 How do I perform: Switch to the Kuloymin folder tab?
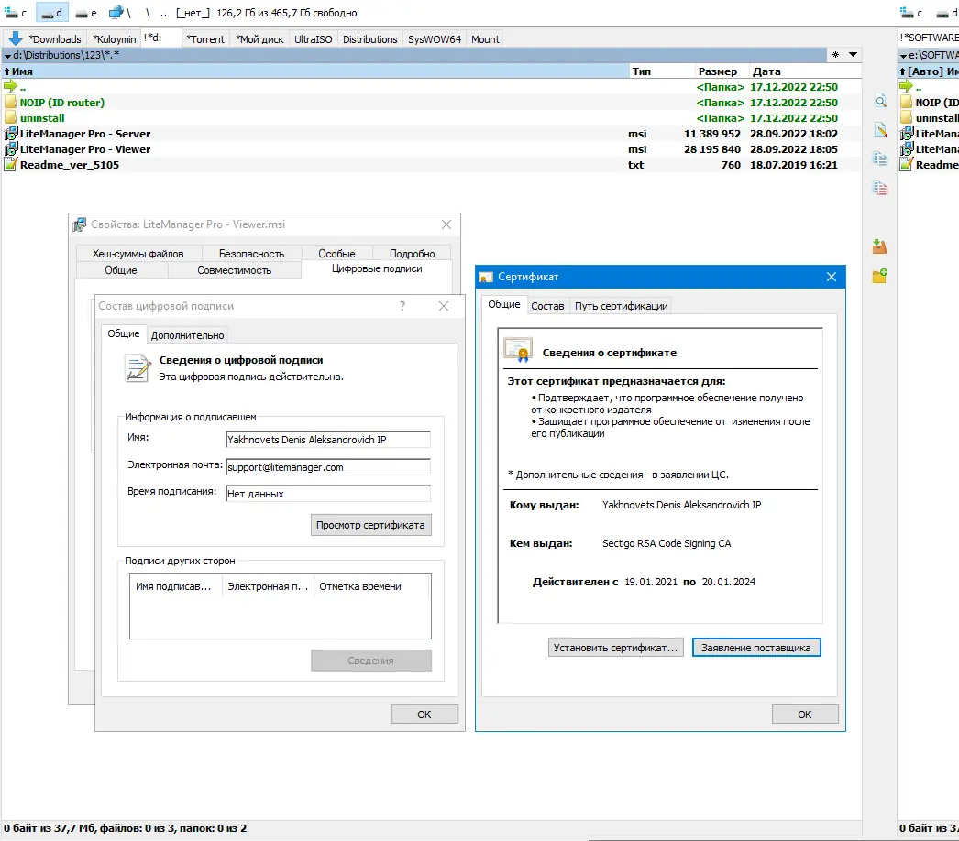(x=115, y=39)
